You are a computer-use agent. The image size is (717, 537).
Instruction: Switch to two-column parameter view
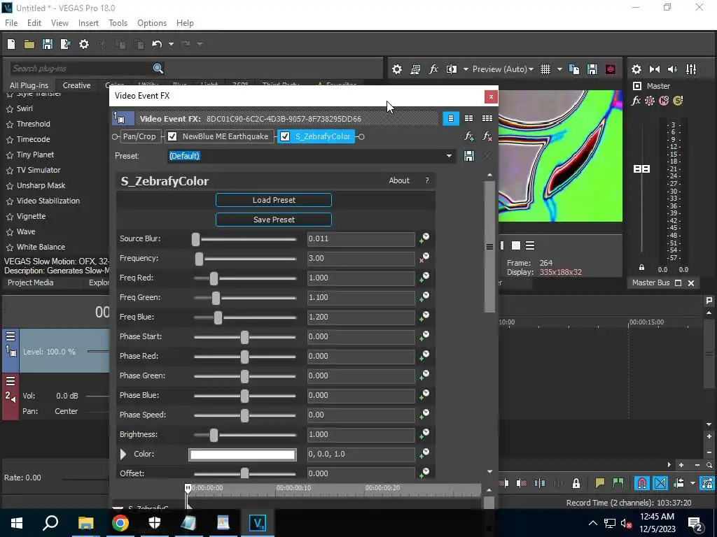point(468,118)
